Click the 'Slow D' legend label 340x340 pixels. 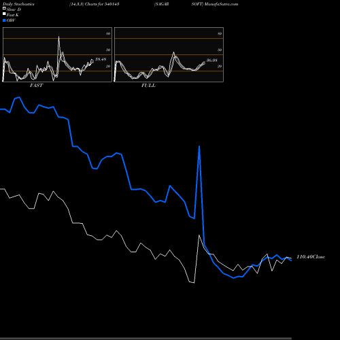tap(14, 10)
